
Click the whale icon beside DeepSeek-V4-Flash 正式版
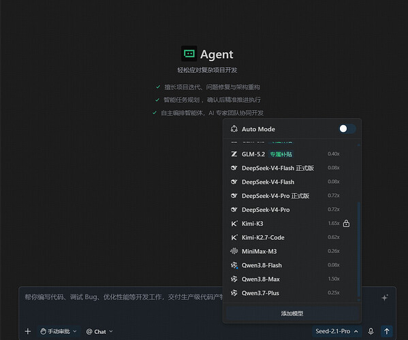(x=234, y=168)
